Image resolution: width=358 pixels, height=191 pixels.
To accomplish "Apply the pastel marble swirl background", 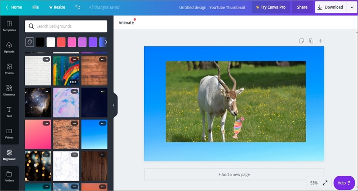I will (66, 102).
